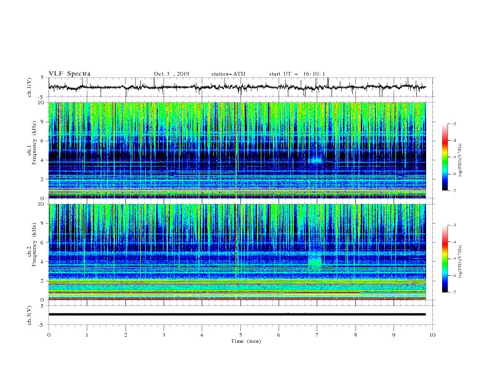Click the "Time (min)" x-axis label
The width and height of the screenshot is (487, 376).
pos(246,341)
